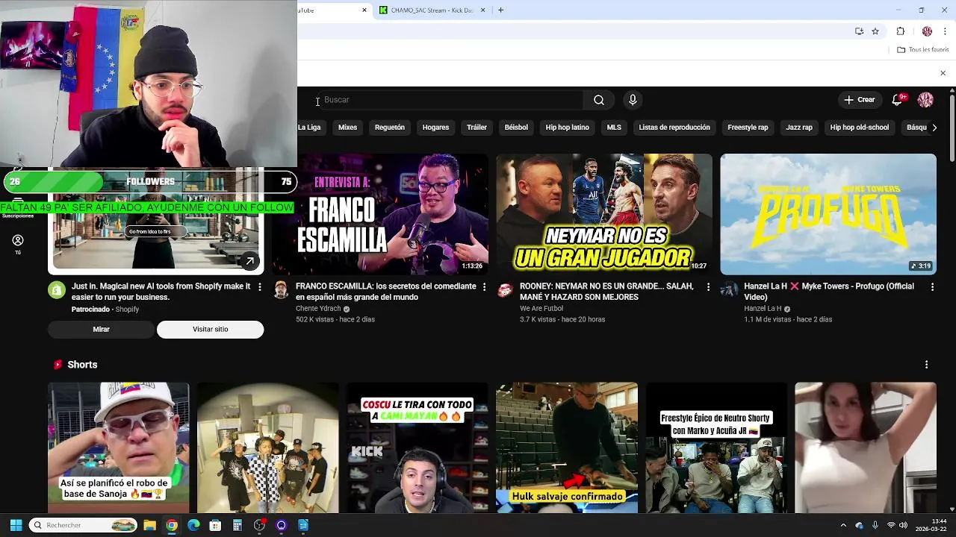The width and height of the screenshot is (956, 537).
Task: Activate voice search microphone icon
Action: click(x=633, y=100)
